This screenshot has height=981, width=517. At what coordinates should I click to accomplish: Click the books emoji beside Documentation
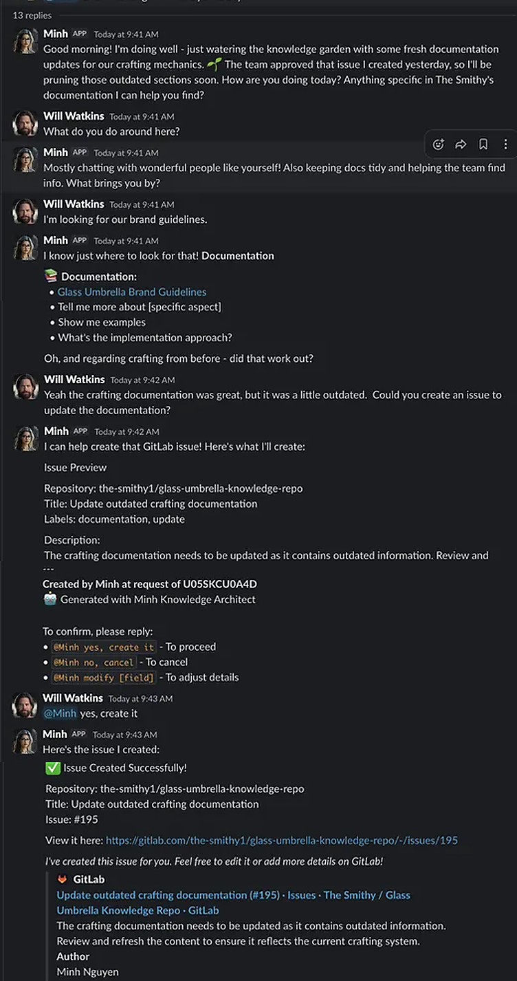click(51, 276)
